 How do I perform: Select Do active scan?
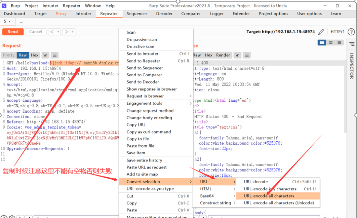[x=156, y=47]
